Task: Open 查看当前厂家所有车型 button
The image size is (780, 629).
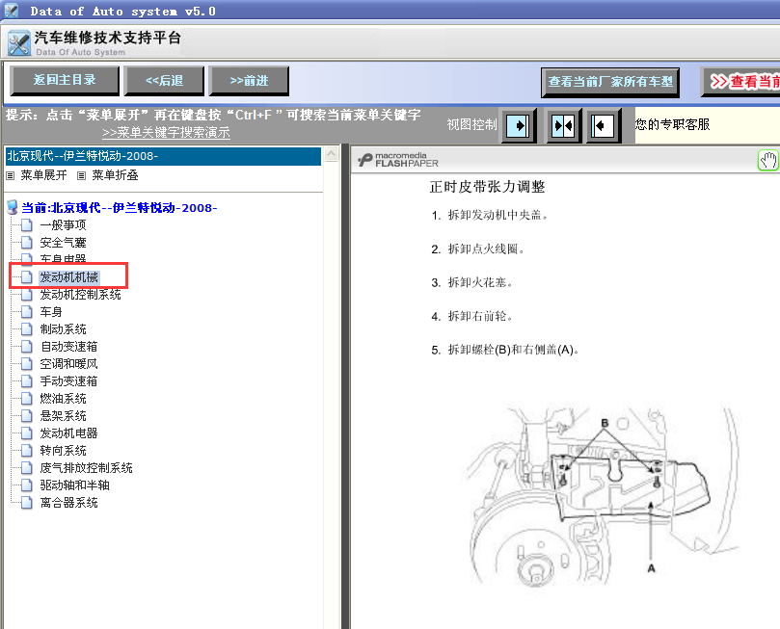Action: click(610, 82)
